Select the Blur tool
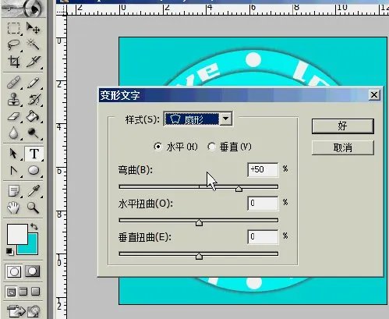The width and height of the screenshot is (389, 319). (x=13, y=133)
